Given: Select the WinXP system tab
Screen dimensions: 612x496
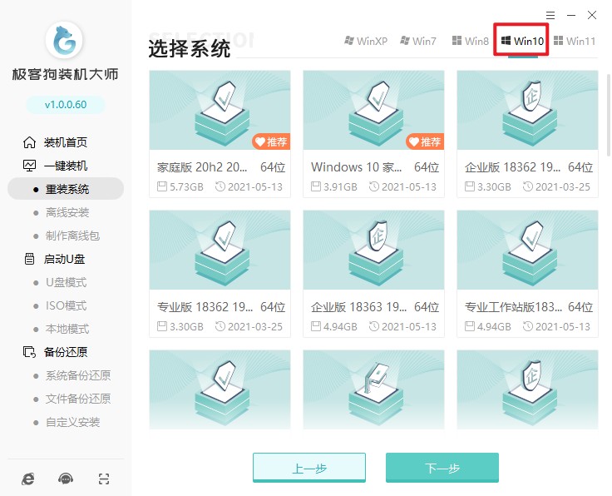Looking at the screenshot, I should [366, 41].
